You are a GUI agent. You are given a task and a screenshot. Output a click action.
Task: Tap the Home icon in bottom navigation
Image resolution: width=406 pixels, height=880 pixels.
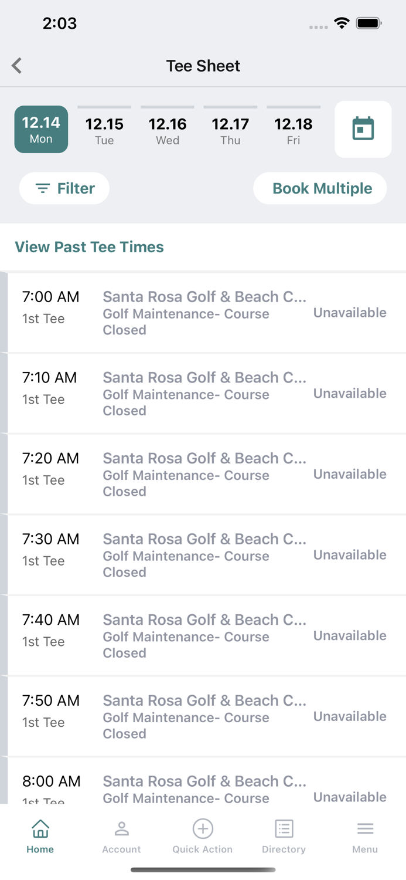tap(40, 828)
